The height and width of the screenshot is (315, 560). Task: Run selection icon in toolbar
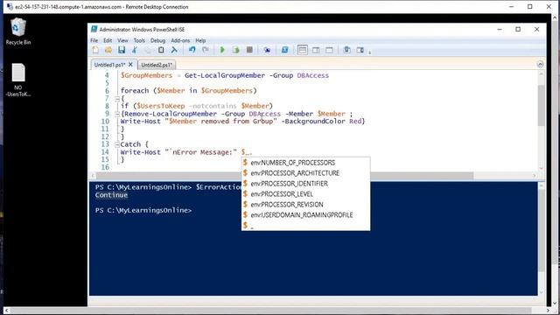[x=235, y=50]
